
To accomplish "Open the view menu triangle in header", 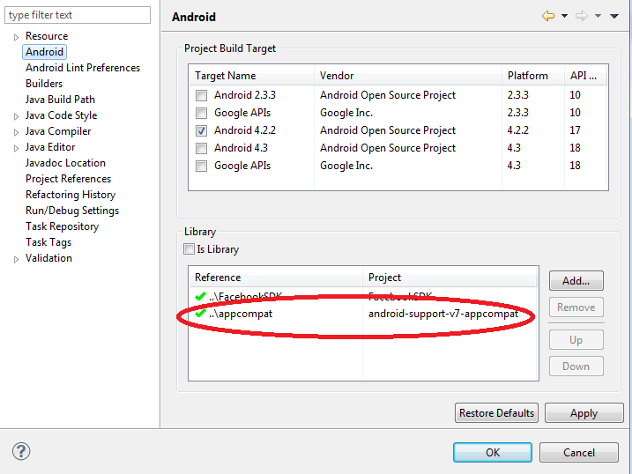I will pyautogui.click(x=614, y=16).
